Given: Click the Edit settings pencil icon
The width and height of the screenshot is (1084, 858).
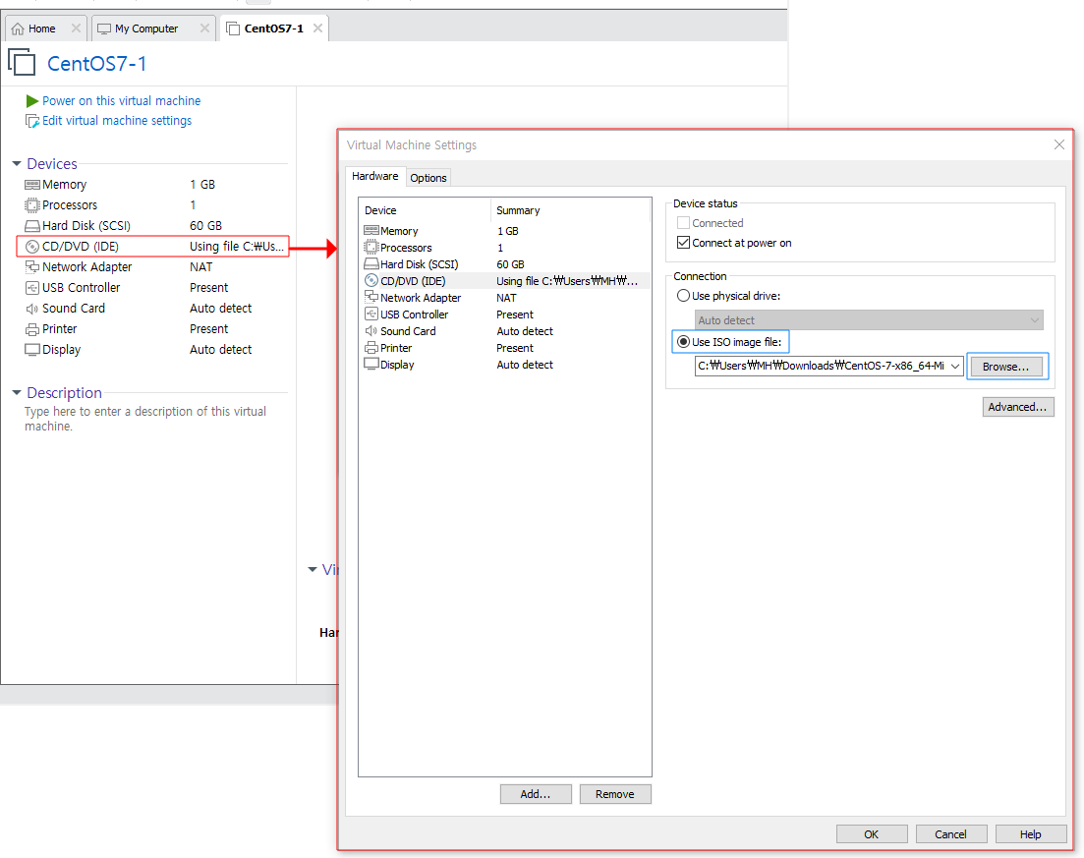Looking at the screenshot, I should [x=31, y=121].
